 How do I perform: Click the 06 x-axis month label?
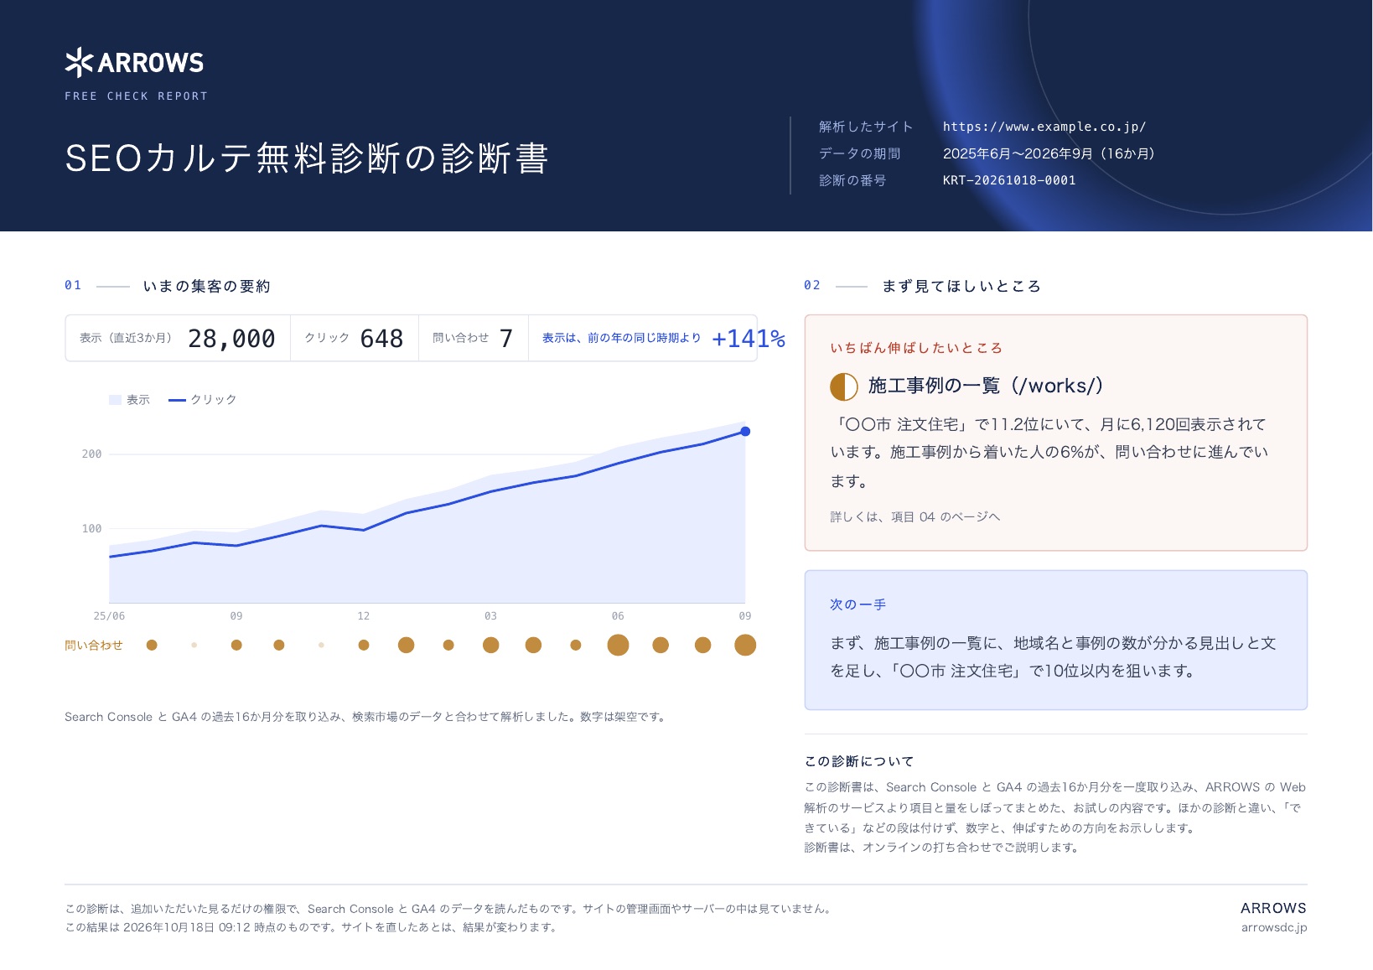tap(618, 616)
